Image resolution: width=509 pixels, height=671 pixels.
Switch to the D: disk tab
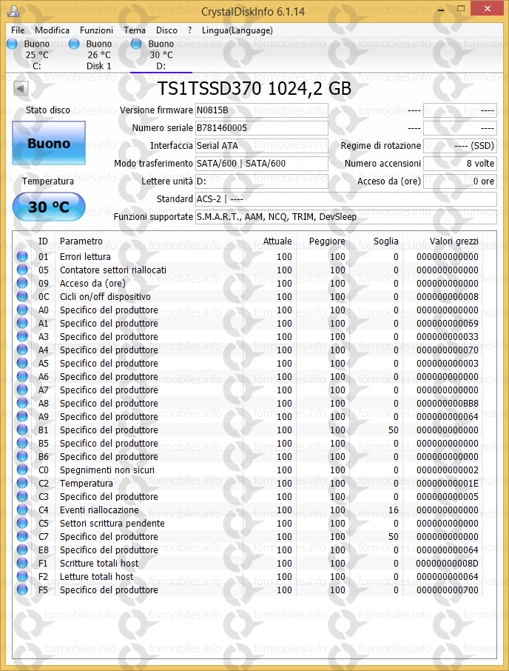161,55
